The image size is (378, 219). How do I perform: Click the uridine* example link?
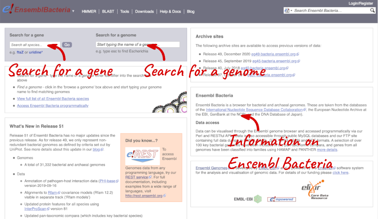(36, 52)
